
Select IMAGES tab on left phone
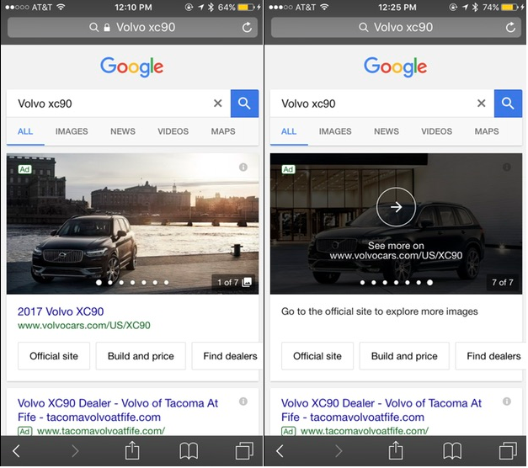(72, 131)
